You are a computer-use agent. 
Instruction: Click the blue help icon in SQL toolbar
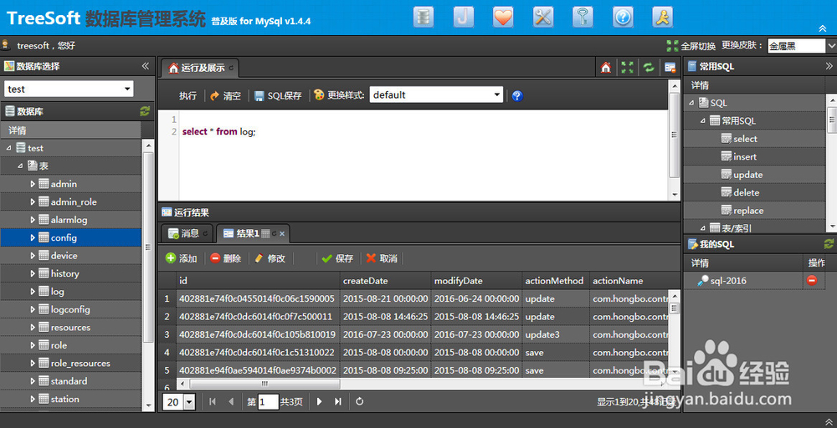tap(517, 96)
